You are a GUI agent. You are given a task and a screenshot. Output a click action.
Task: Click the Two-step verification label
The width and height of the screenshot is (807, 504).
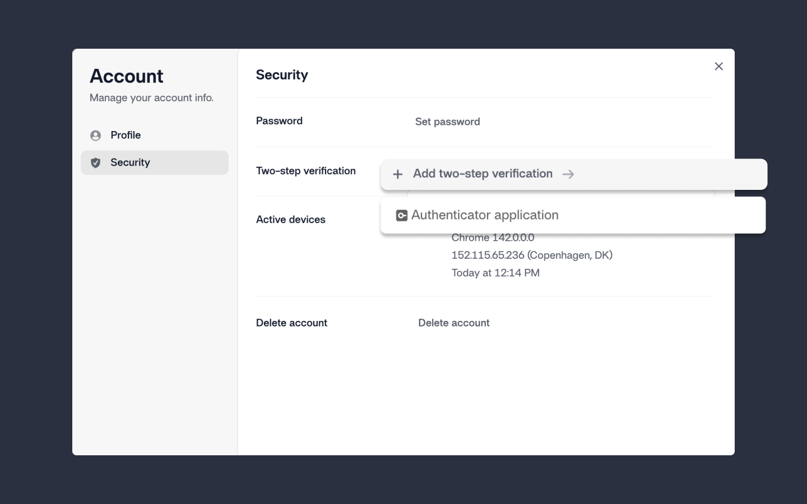(306, 171)
